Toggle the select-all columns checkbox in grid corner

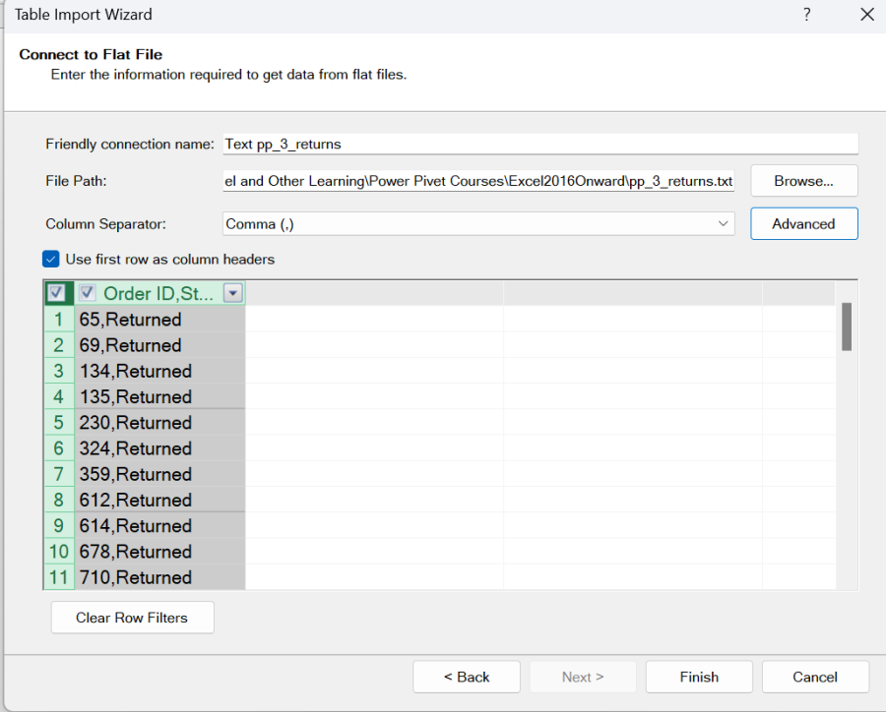click(x=56, y=293)
